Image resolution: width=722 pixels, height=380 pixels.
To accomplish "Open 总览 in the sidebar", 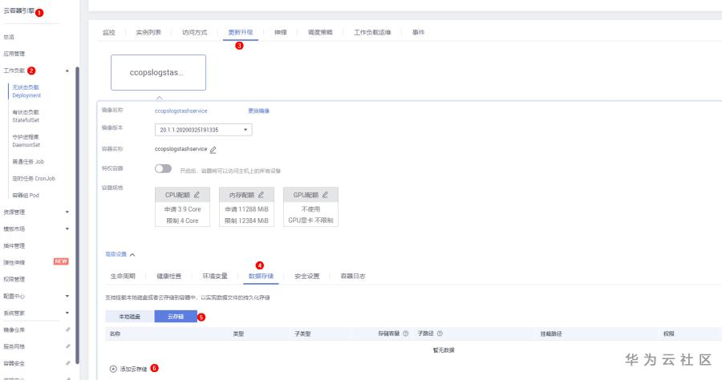I will (9, 37).
